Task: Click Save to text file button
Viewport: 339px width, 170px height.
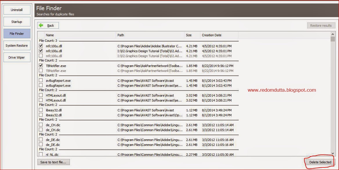Action: click(53, 162)
